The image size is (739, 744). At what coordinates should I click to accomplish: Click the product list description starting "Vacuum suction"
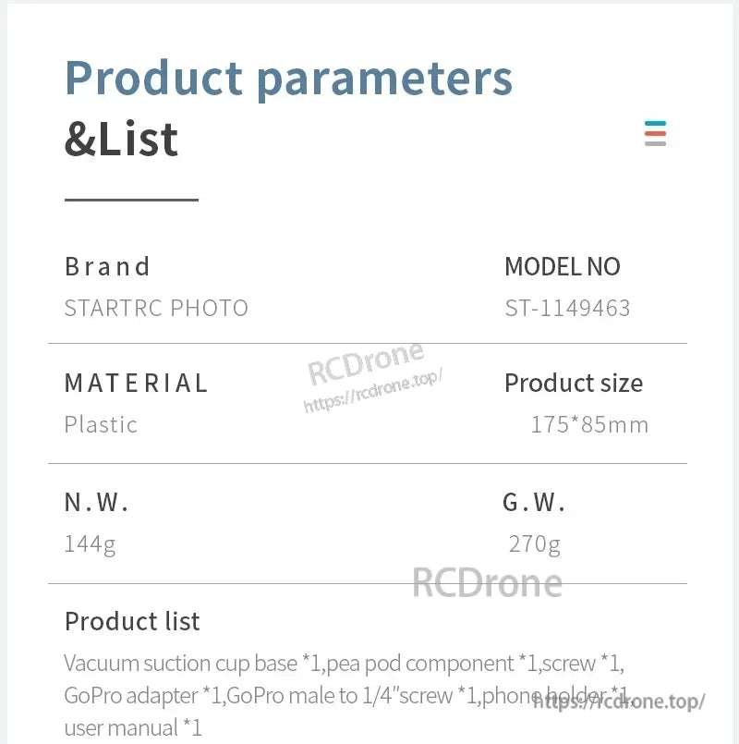pos(345,694)
